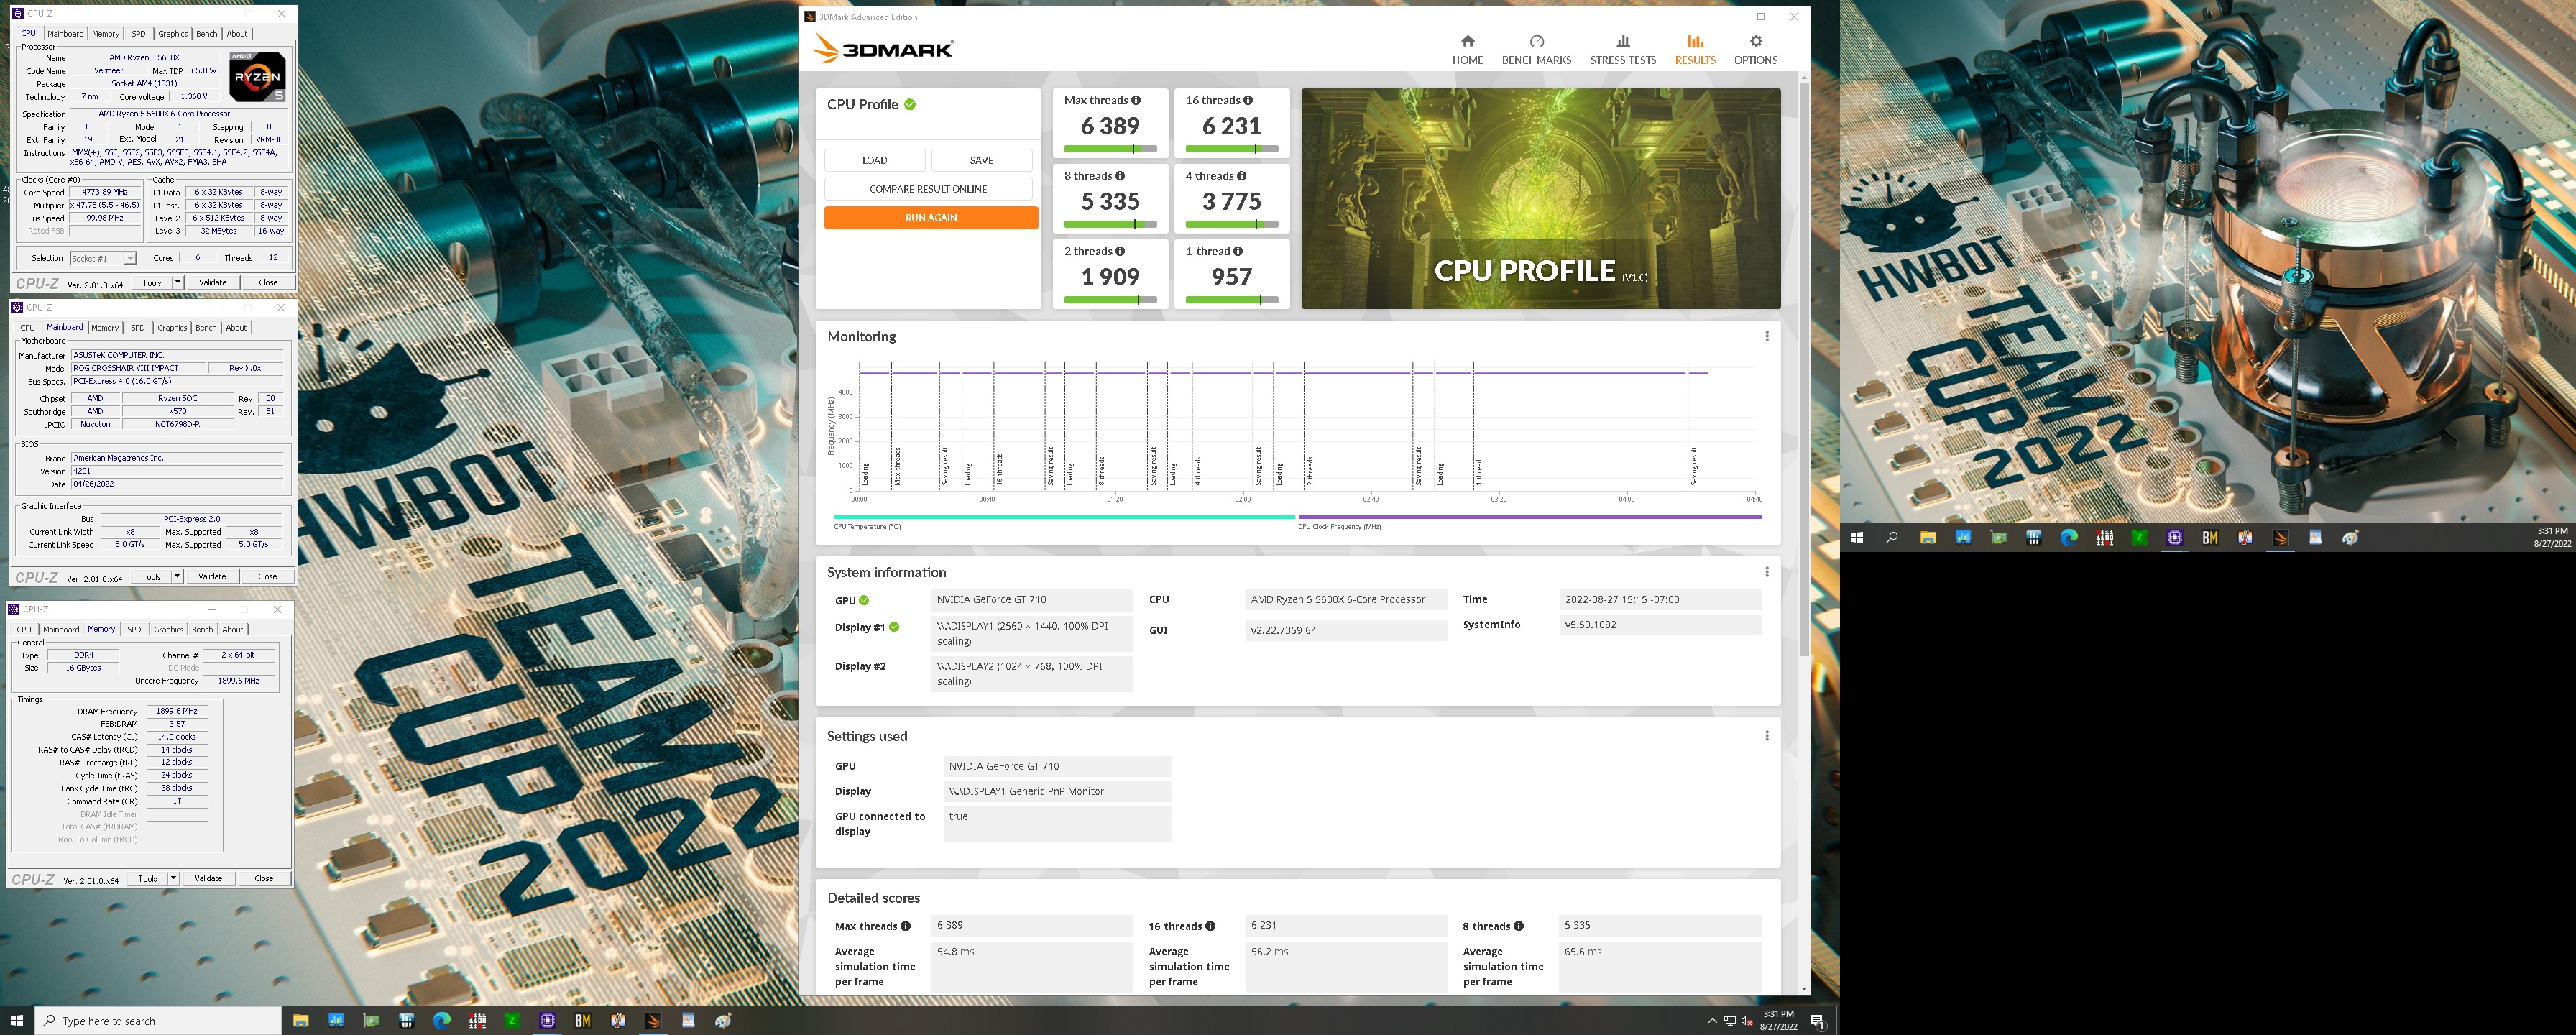
Task: Click info icon beside 8 threads in Detailed scores
Action: pos(1518,926)
